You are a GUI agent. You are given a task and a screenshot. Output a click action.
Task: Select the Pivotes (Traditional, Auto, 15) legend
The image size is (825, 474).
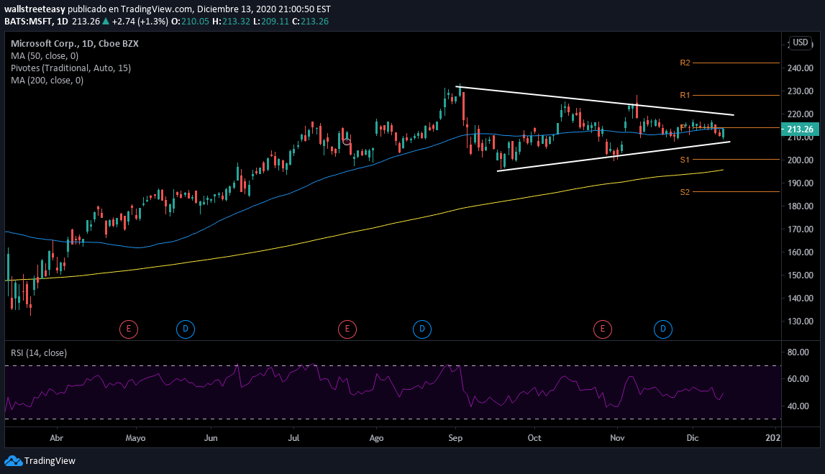pos(70,68)
